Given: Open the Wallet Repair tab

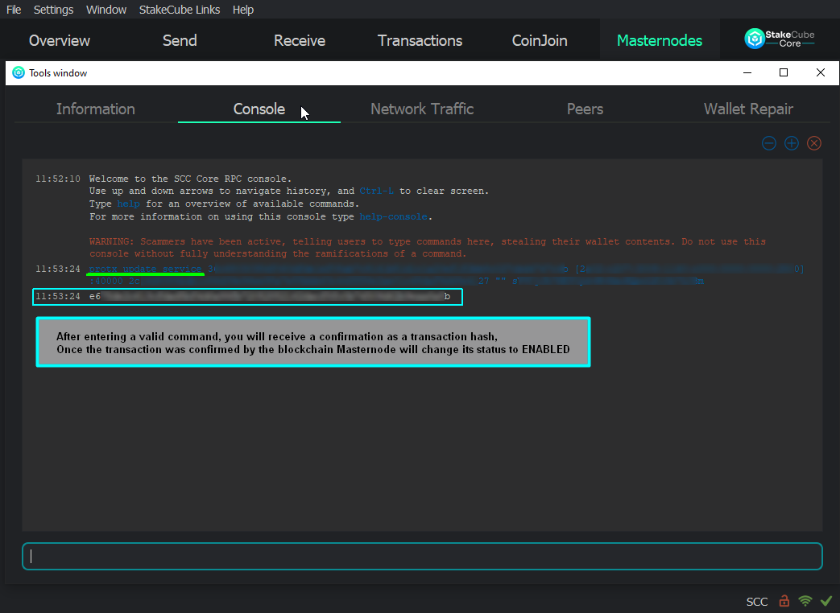Looking at the screenshot, I should [748, 109].
